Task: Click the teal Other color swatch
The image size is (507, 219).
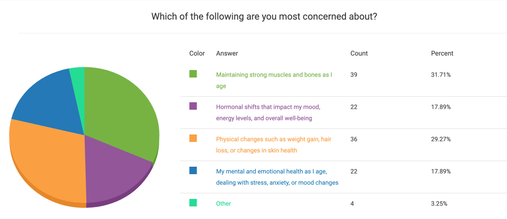Action: (193, 203)
